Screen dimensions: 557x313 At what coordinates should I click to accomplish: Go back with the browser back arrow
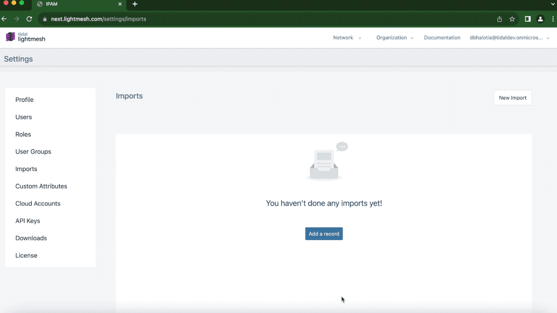pos(4,19)
